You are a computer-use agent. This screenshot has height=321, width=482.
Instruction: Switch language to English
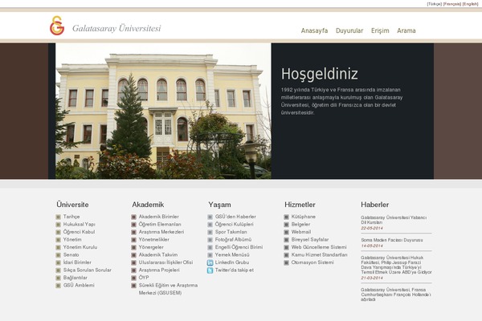tap(470, 4)
